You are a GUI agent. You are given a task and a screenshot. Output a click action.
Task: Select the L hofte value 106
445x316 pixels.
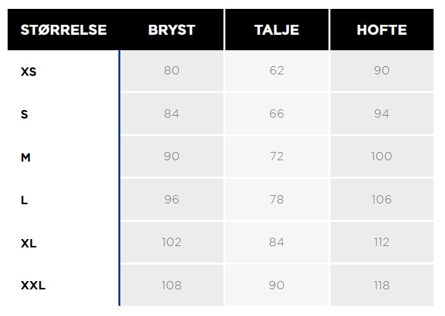[x=381, y=200]
